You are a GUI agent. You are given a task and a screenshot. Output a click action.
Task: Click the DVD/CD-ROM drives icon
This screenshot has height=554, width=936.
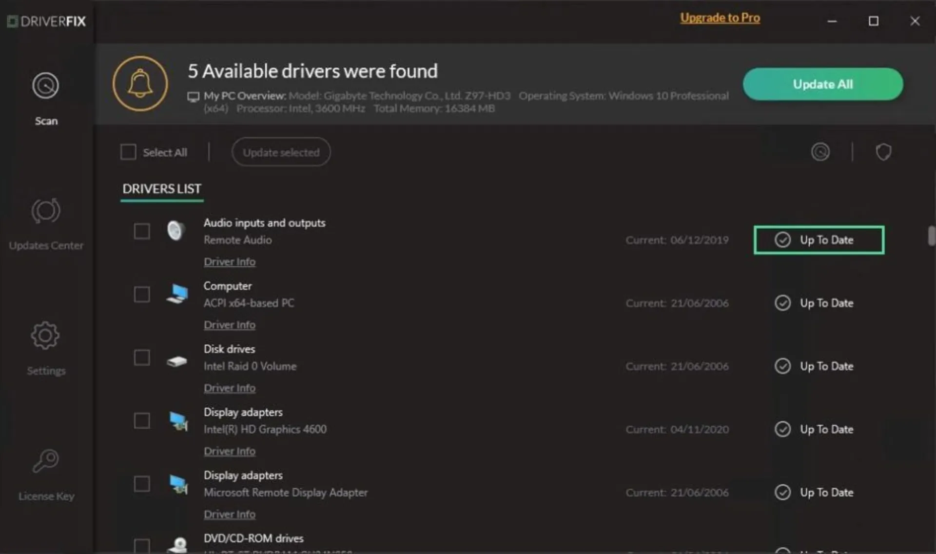[x=177, y=544]
